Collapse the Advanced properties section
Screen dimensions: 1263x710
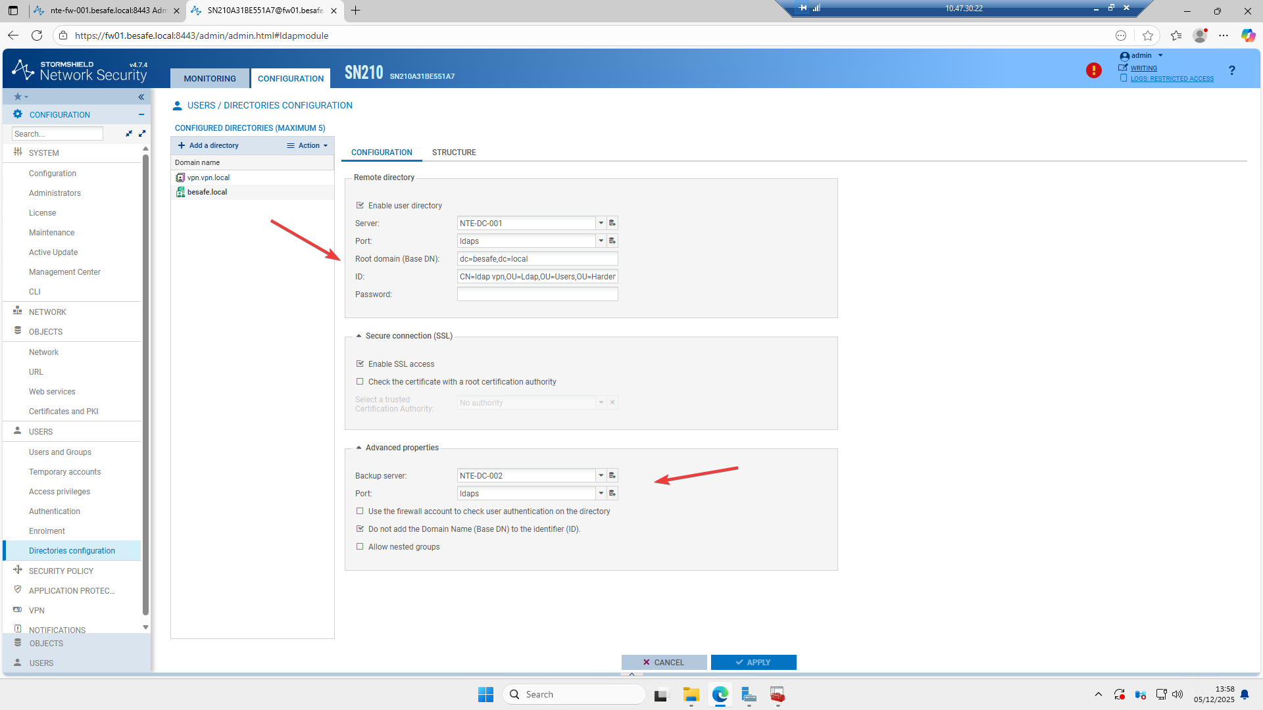(359, 448)
